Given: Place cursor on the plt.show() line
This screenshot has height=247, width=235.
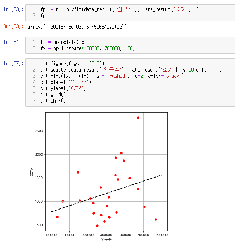Looking at the screenshot, I should pyautogui.click(x=53, y=101).
